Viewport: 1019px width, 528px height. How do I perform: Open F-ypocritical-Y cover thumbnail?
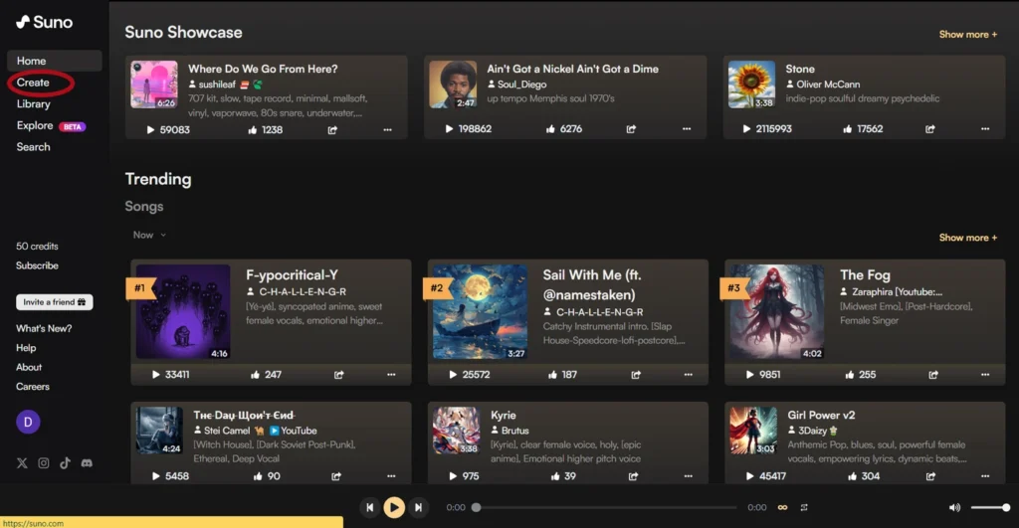(x=183, y=312)
